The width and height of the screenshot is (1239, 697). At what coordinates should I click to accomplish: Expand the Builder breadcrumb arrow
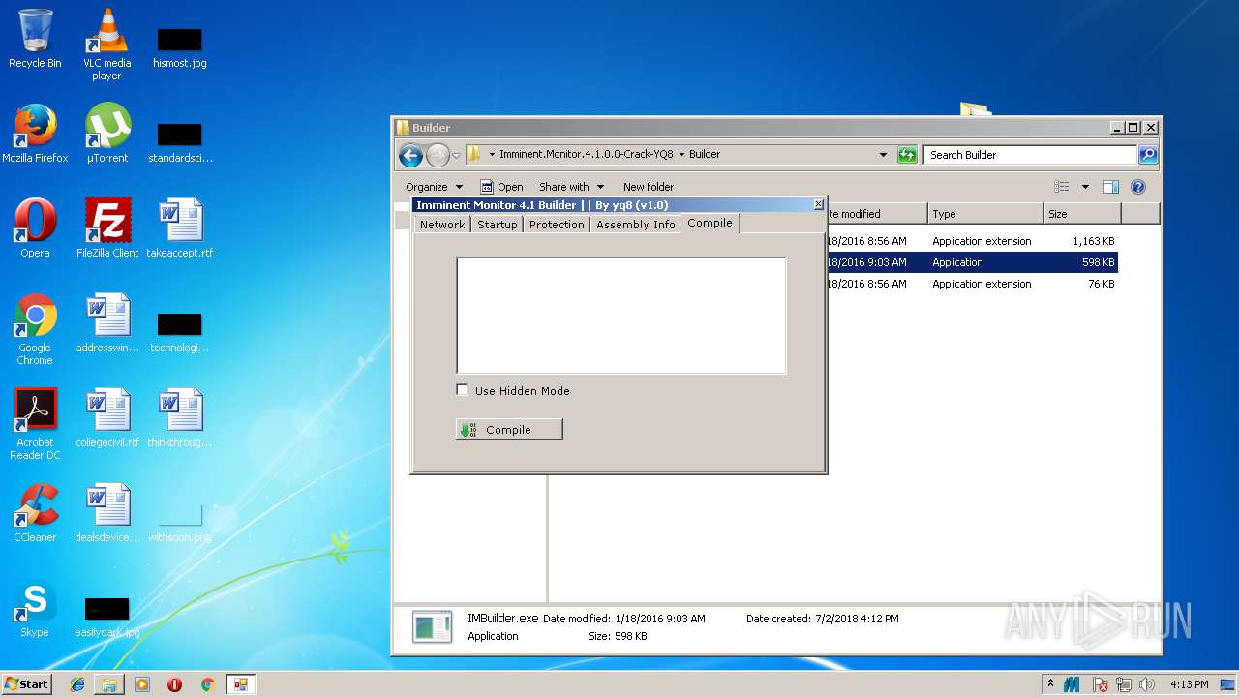click(x=681, y=154)
